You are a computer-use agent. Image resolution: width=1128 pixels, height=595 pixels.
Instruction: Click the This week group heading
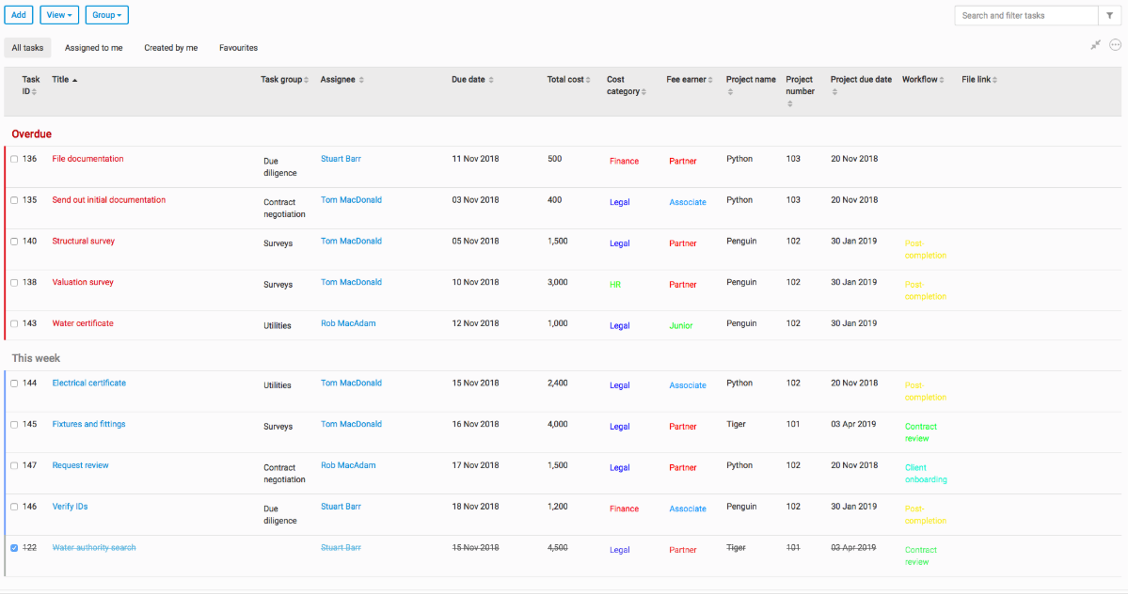tap(36, 358)
